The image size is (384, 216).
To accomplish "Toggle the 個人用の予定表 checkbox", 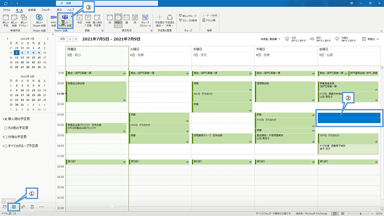I will coord(5,119).
